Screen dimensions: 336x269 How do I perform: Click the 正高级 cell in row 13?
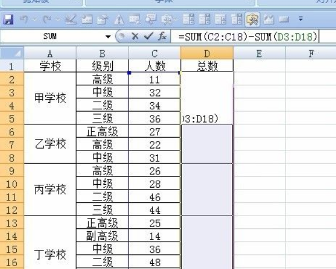[x=102, y=223]
